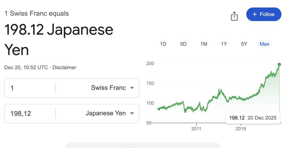Click the share icon
Screen dimensions: 297x148
click(234, 16)
